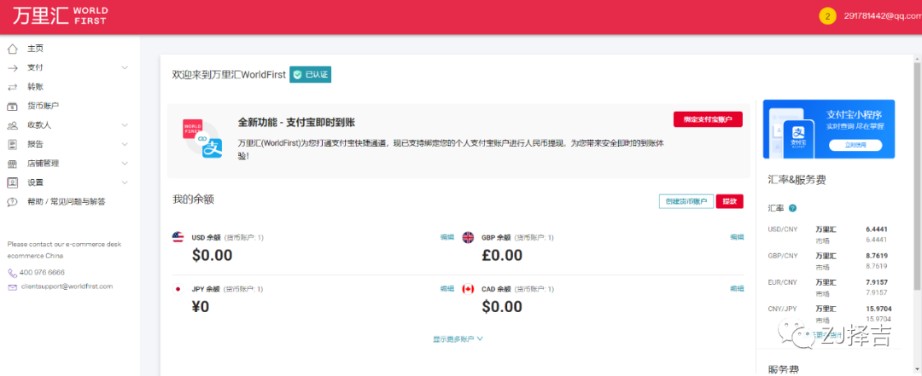Click the GBP/CNY rate row label
Image resolution: width=922 pixels, height=376 pixels.
tap(783, 256)
